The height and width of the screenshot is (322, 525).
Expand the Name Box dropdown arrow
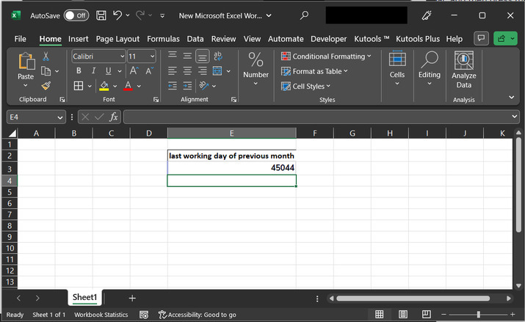click(x=60, y=117)
